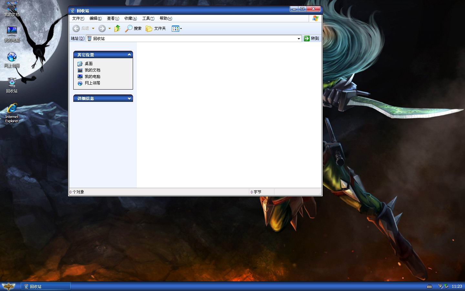
Task: Click the 0 个对象 status bar text
Action: click(77, 192)
